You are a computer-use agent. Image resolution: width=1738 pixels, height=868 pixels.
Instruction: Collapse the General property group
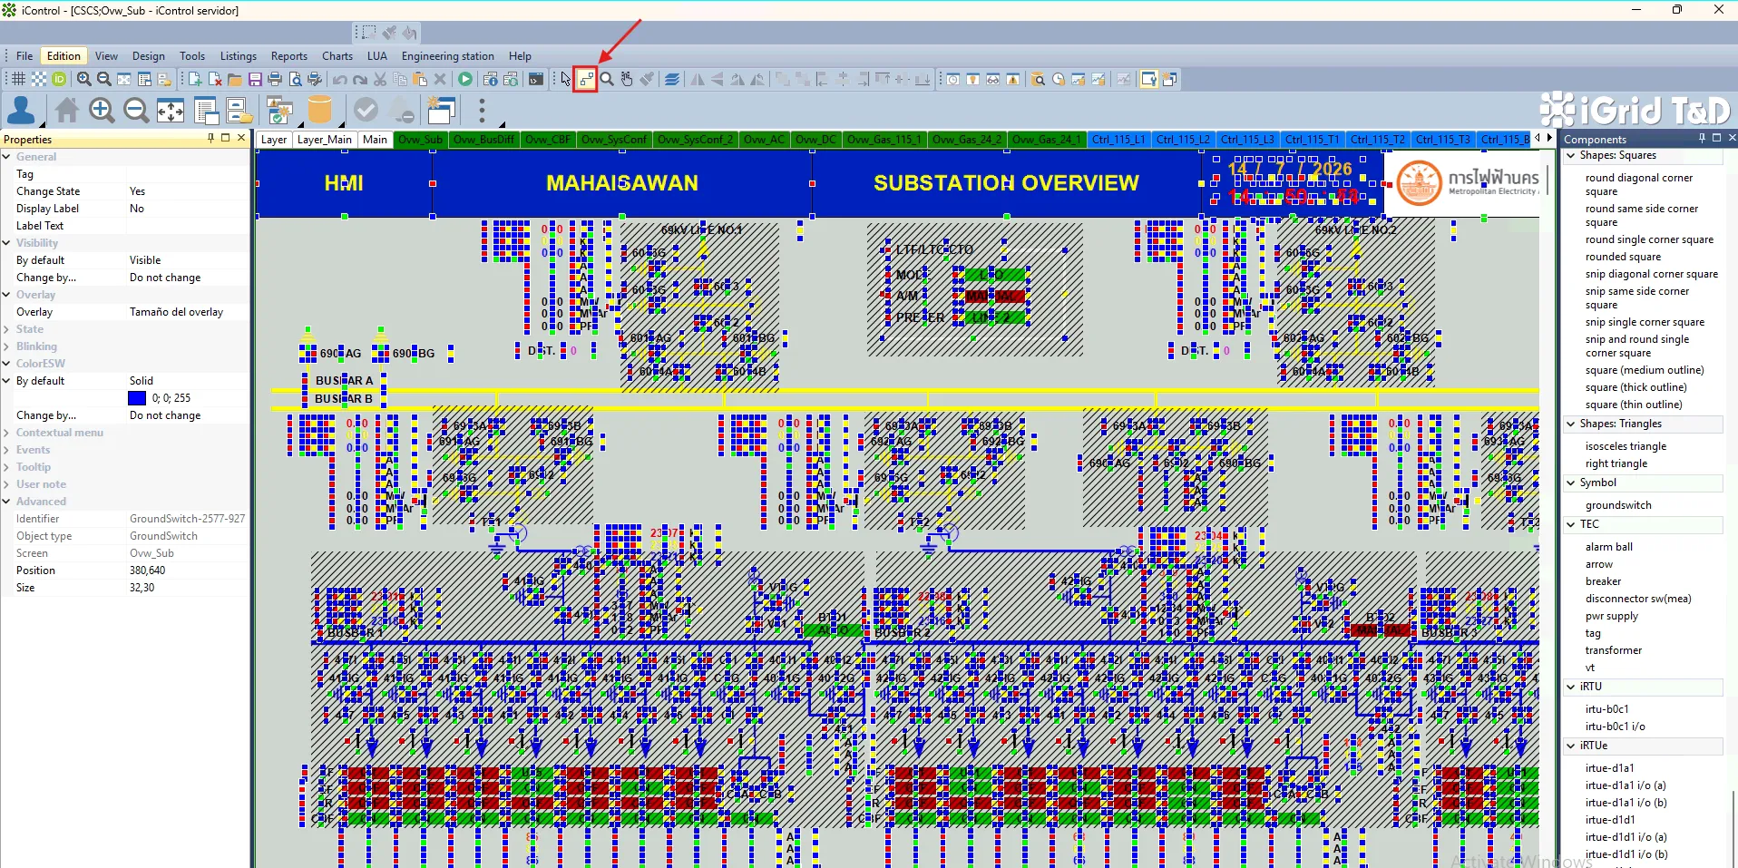[6, 157]
